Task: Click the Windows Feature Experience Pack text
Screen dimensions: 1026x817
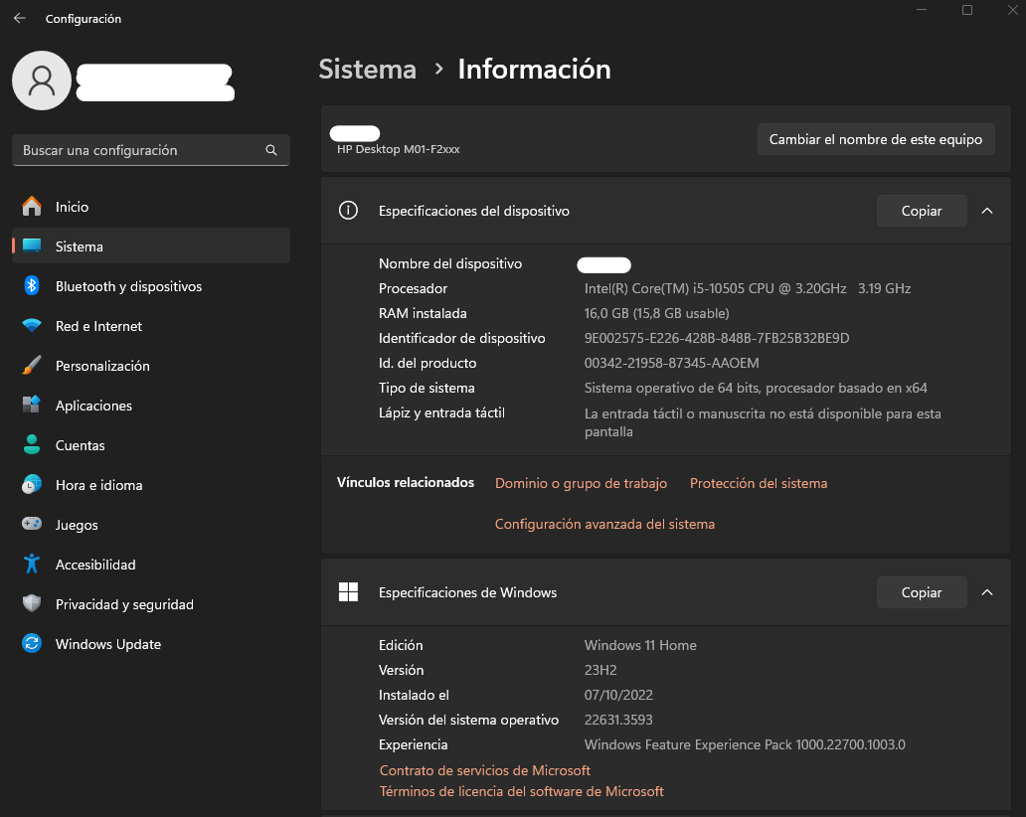Action: 745,744
